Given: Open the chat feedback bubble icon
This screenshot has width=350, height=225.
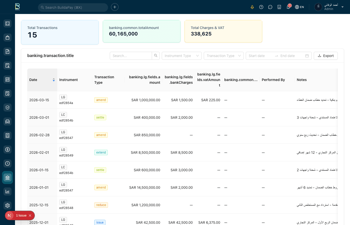Looking at the screenshot, I should point(270,7).
